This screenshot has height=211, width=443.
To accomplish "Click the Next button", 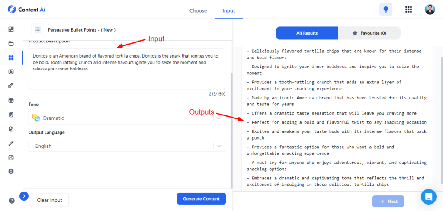I will (x=388, y=201).
